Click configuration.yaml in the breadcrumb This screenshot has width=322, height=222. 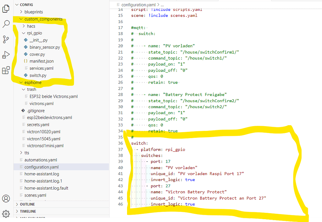click(138, 4)
